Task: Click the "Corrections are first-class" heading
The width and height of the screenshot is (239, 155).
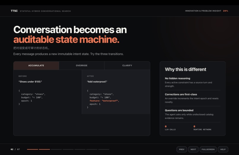Action: click(181, 94)
